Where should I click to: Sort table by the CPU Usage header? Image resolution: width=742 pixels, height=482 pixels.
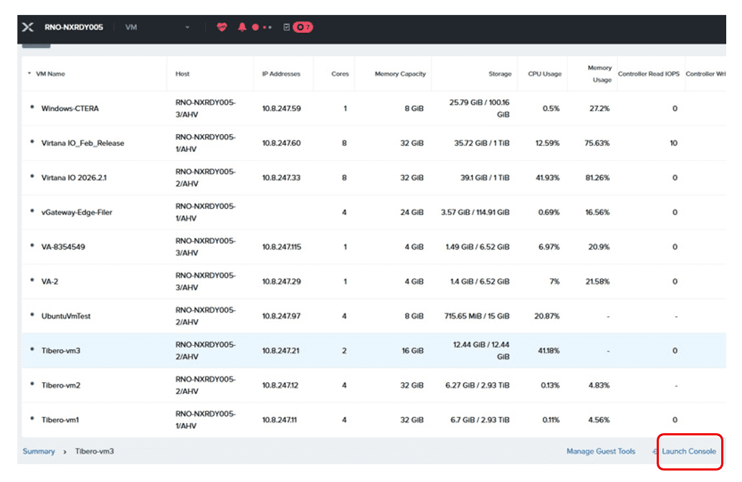pos(545,74)
